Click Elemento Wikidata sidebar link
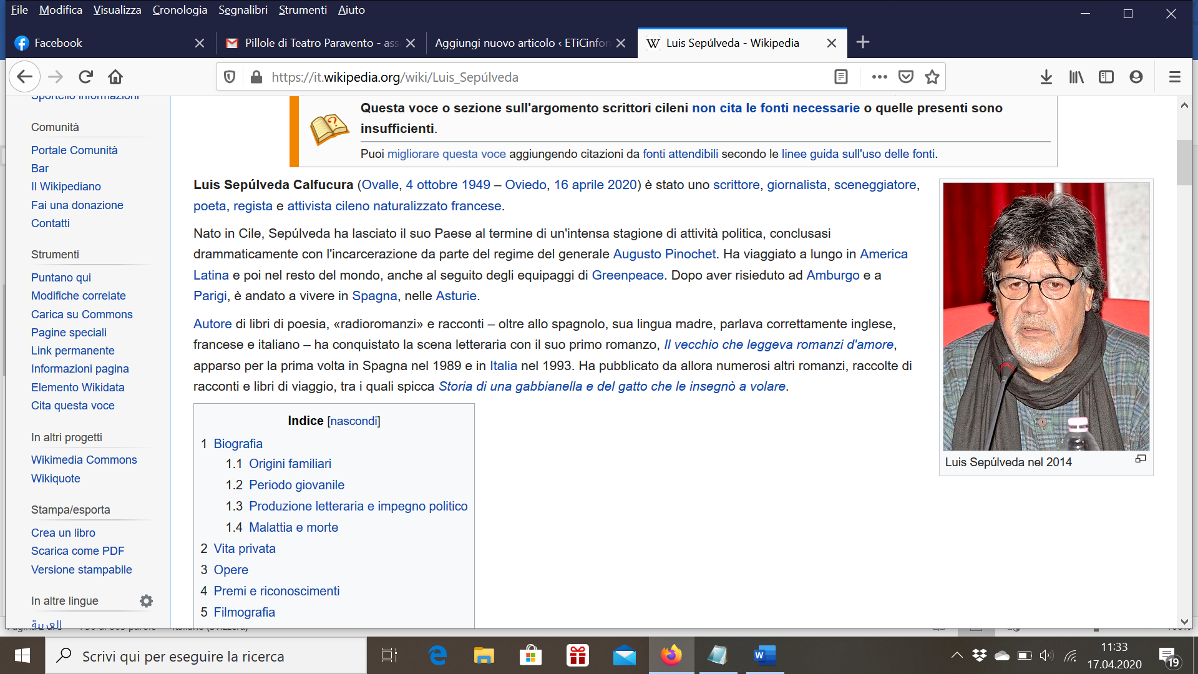This screenshot has width=1198, height=674. pos(78,388)
